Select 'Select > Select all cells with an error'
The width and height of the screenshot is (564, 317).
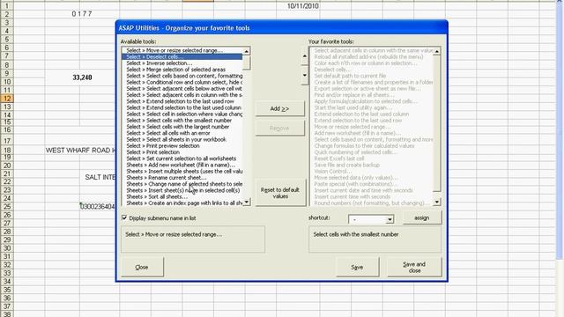(x=182, y=133)
